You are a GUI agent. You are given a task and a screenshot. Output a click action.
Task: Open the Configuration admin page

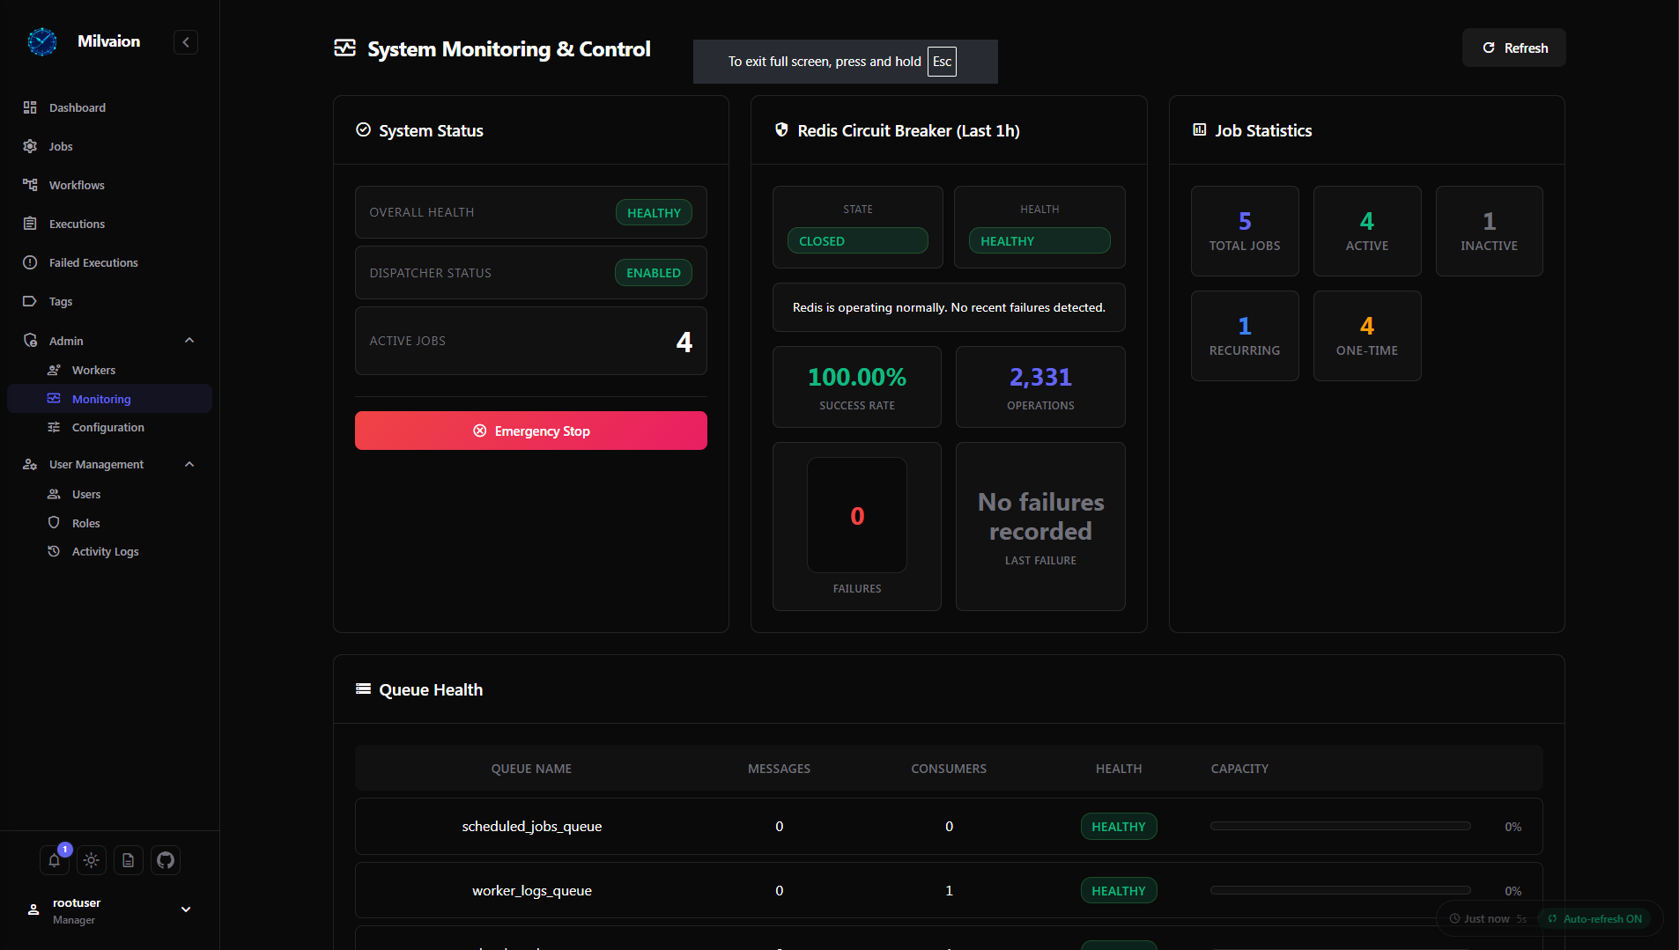[x=107, y=427]
